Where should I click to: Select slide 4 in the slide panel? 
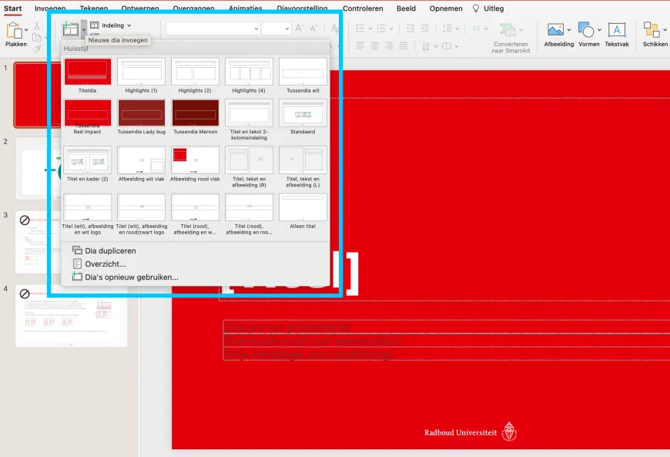tap(72, 316)
